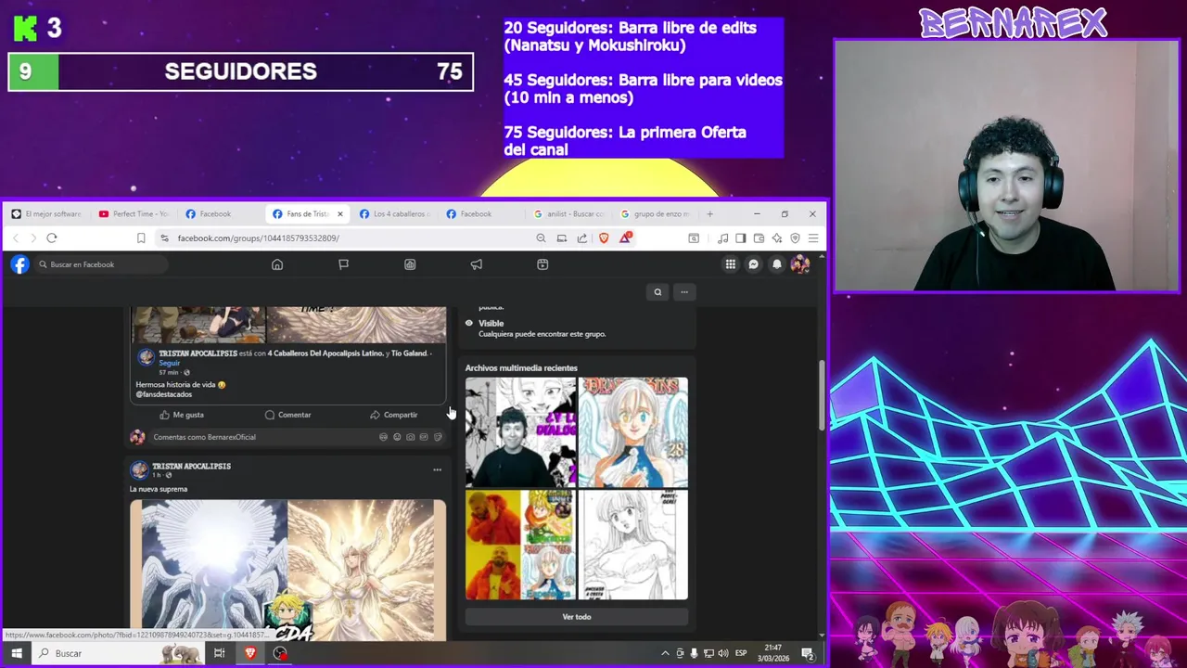Image resolution: width=1187 pixels, height=668 pixels.
Task: Like the 'Hermosa historia de vida' post
Action: 182,415
